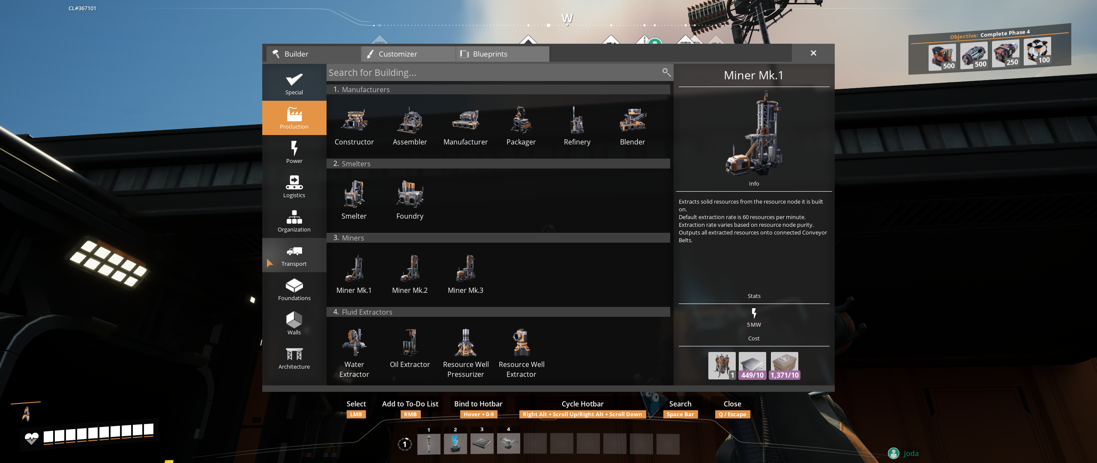This screenshot has height=463, width=1097.
Task: Select the Resource Well Pressurizer
Action: (465, 353)
